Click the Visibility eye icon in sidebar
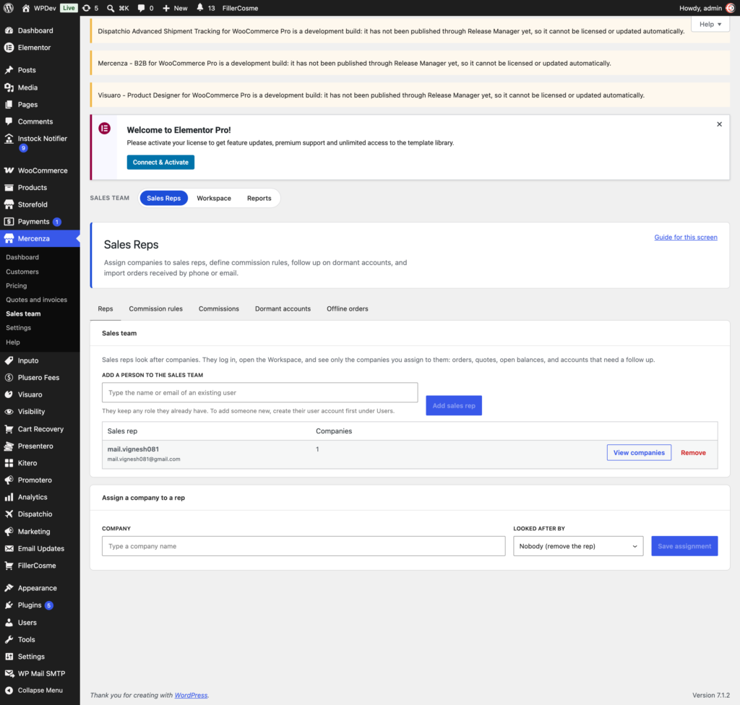 click(x=9, y=412)
